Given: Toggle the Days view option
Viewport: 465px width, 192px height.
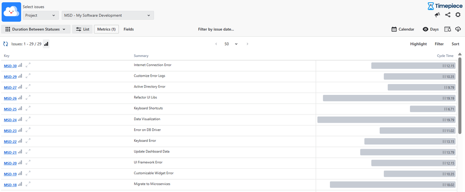Looking at the screenshot, I should coord(431,29).
